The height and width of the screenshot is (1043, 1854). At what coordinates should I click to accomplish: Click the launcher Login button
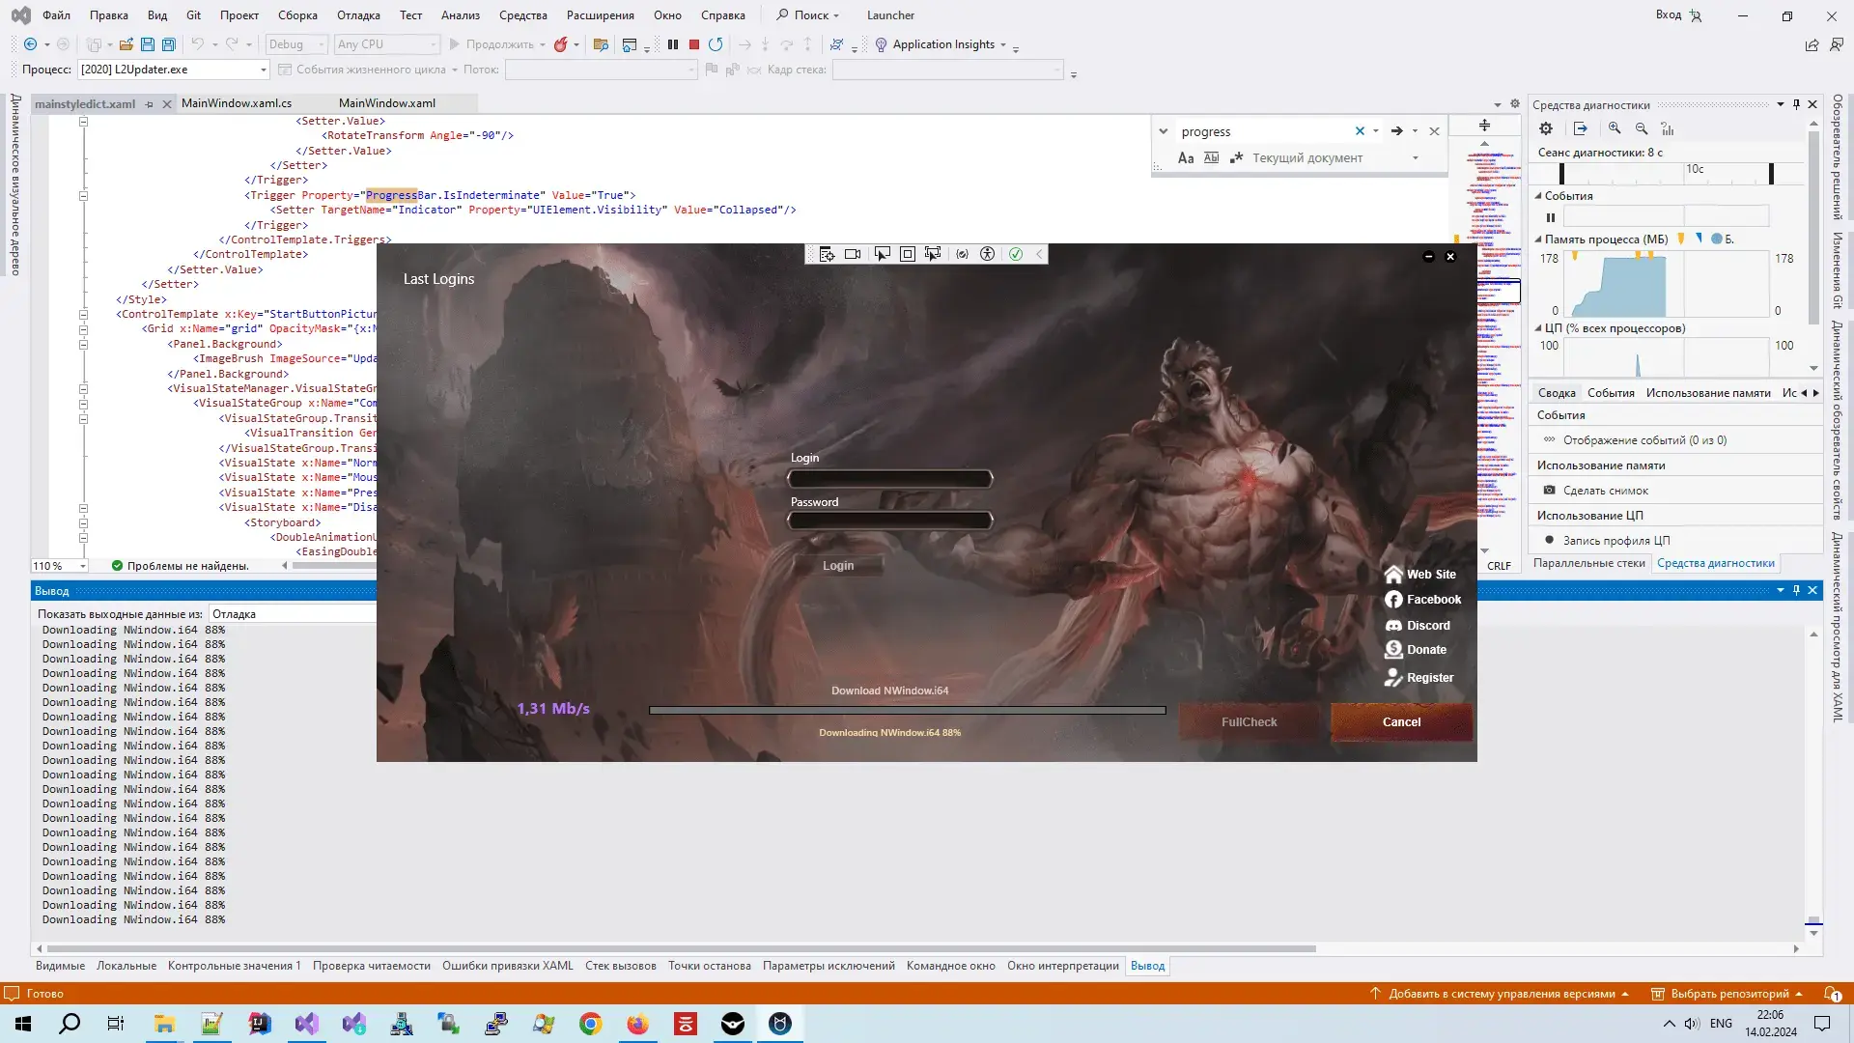[x=838, y=566]
